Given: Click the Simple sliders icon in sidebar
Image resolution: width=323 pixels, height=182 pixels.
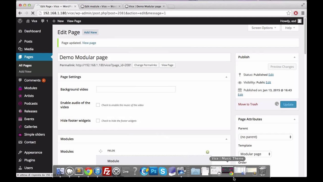Looking at the screenshot, I should 20,134.
